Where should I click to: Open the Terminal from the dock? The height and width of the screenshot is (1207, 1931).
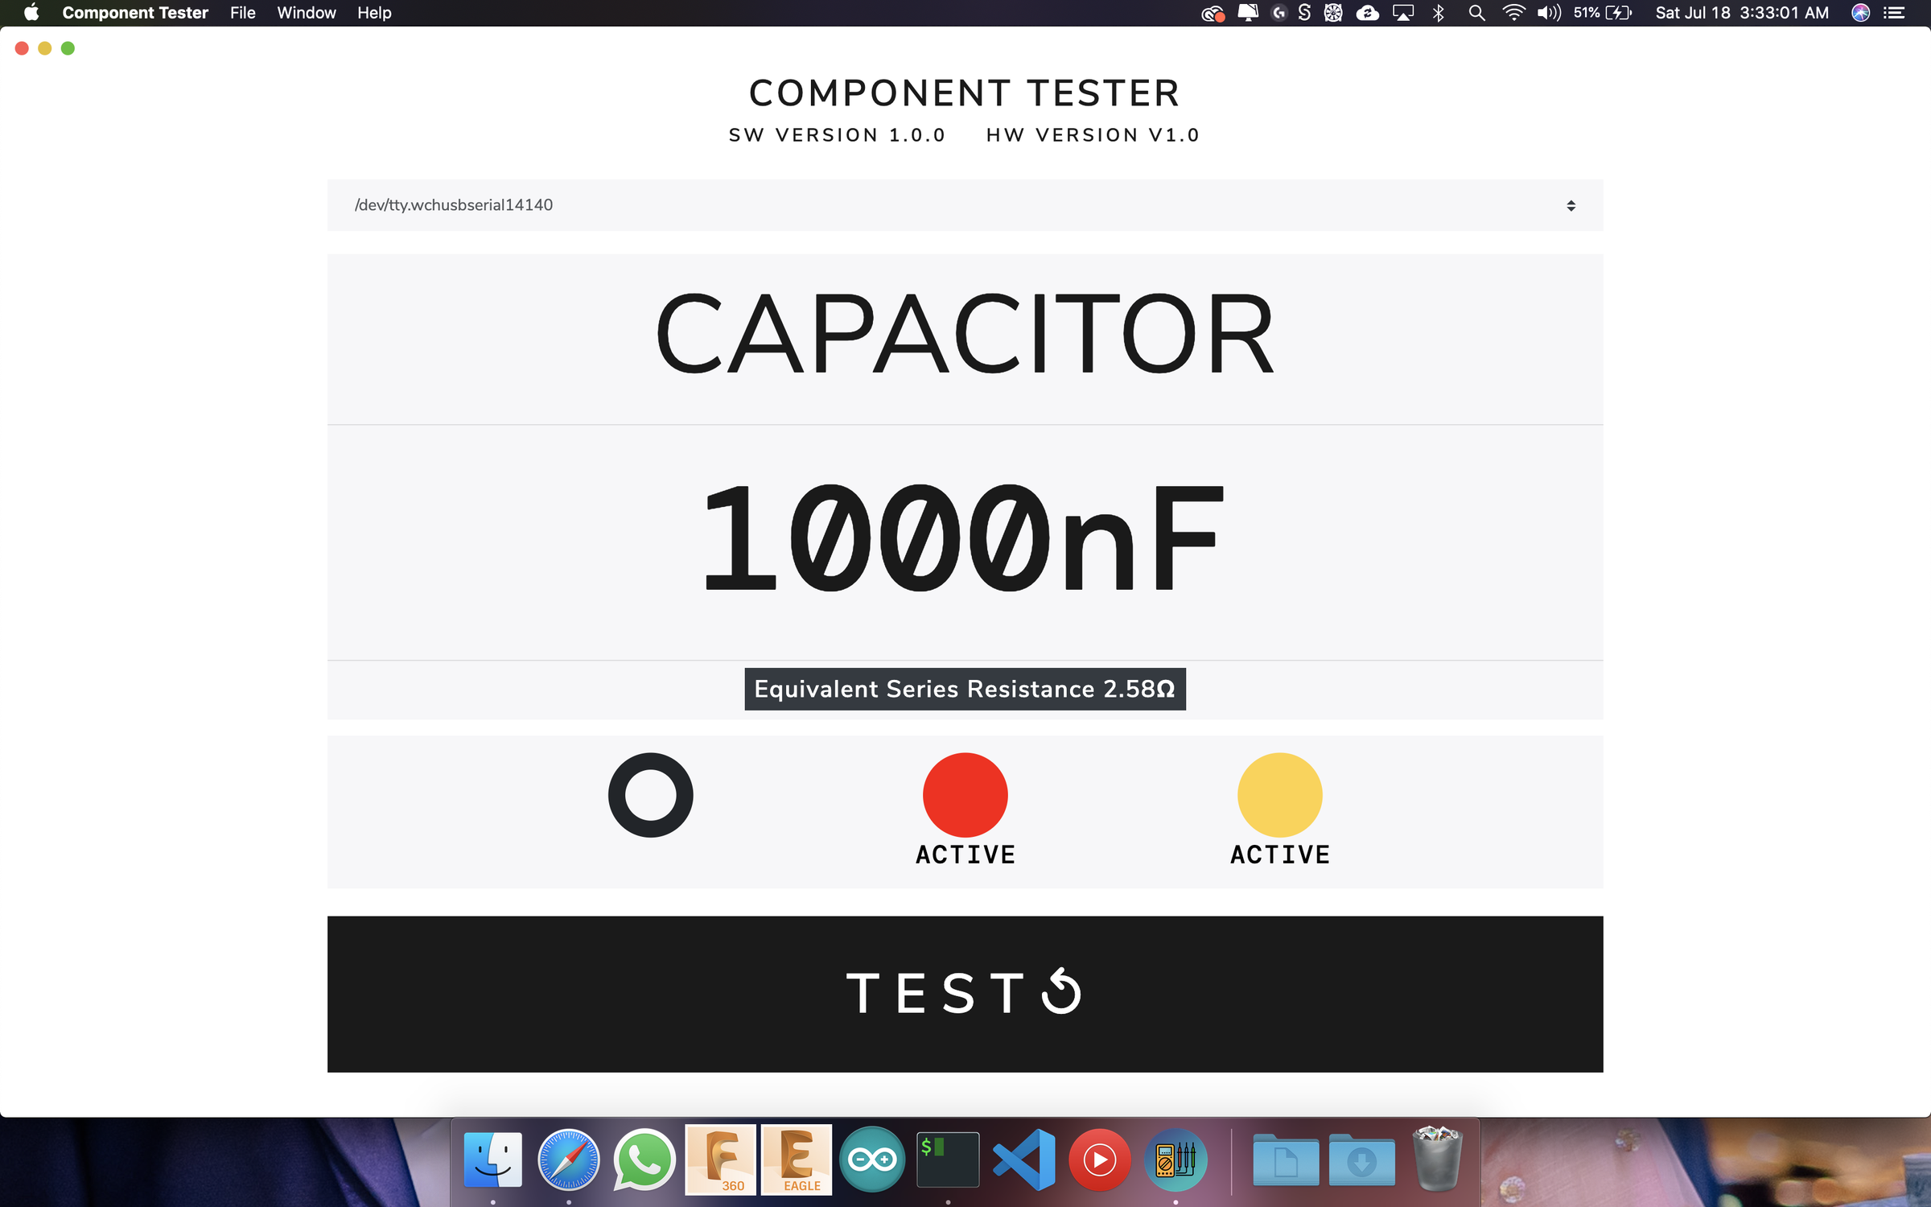click(x=948, y=1159)
